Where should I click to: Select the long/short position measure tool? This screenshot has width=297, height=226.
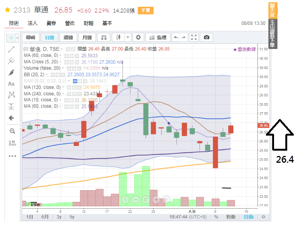11,106
